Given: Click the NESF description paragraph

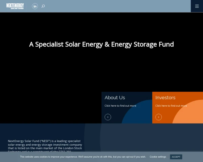Looking at the screenshot, I should pyautogui.click(x=45, y=145).
